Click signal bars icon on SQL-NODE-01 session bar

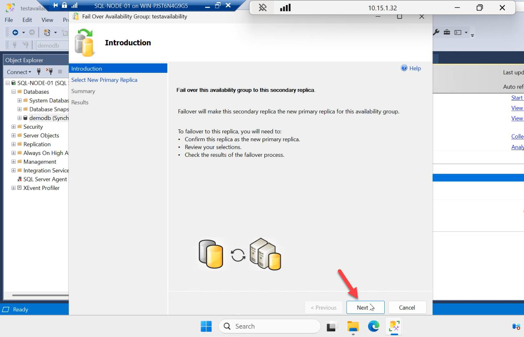(x=74, y=5)
